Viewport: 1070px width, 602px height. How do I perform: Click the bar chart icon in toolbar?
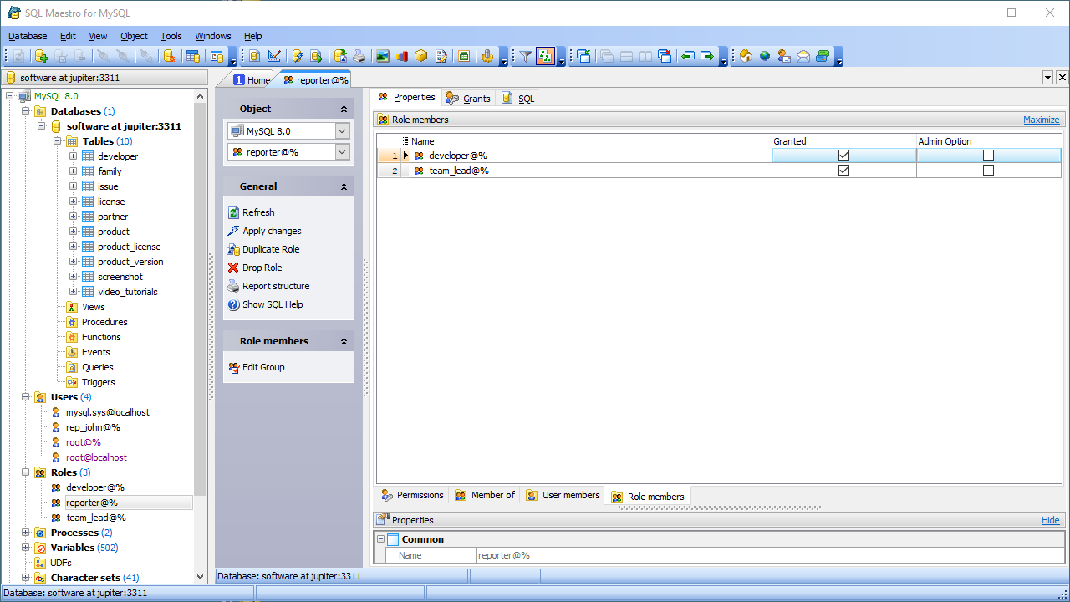coord(402,56)
